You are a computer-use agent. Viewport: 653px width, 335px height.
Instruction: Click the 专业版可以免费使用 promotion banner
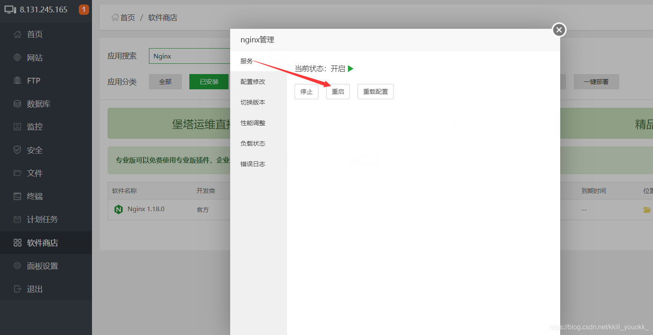(x=169, y=160)
